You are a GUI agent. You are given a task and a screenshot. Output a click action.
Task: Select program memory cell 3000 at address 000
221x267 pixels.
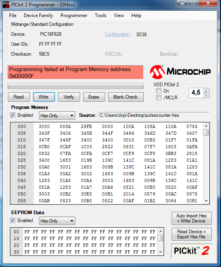tap(44, 126)
